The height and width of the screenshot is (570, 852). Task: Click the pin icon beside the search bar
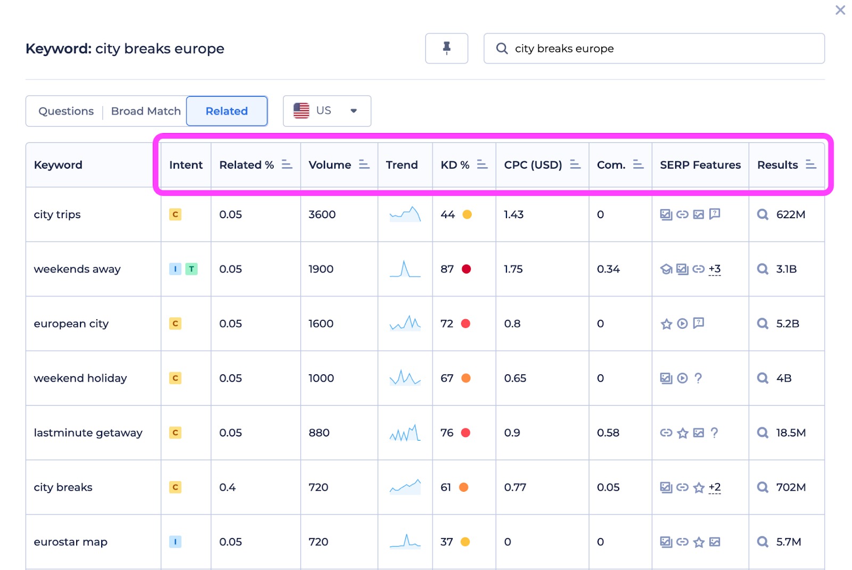coord(446,48)
